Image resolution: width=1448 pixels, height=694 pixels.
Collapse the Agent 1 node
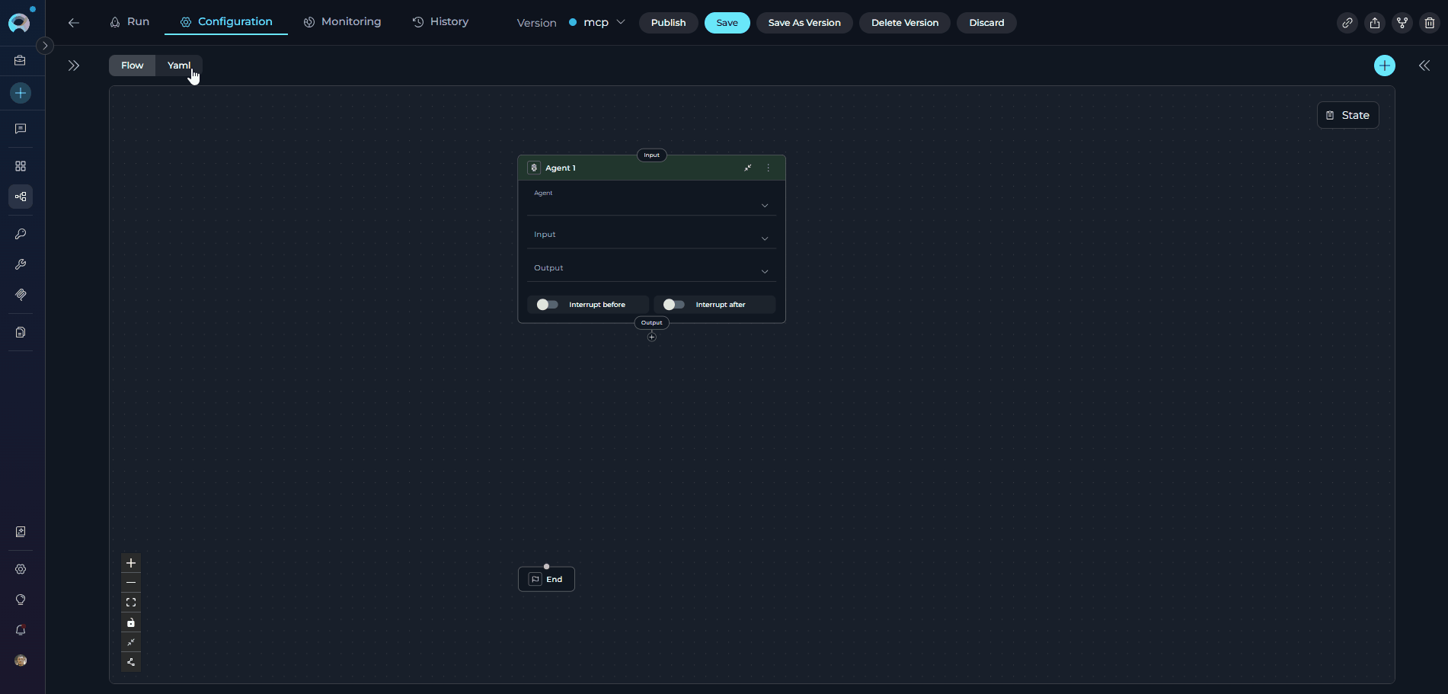tap(747, 168)
